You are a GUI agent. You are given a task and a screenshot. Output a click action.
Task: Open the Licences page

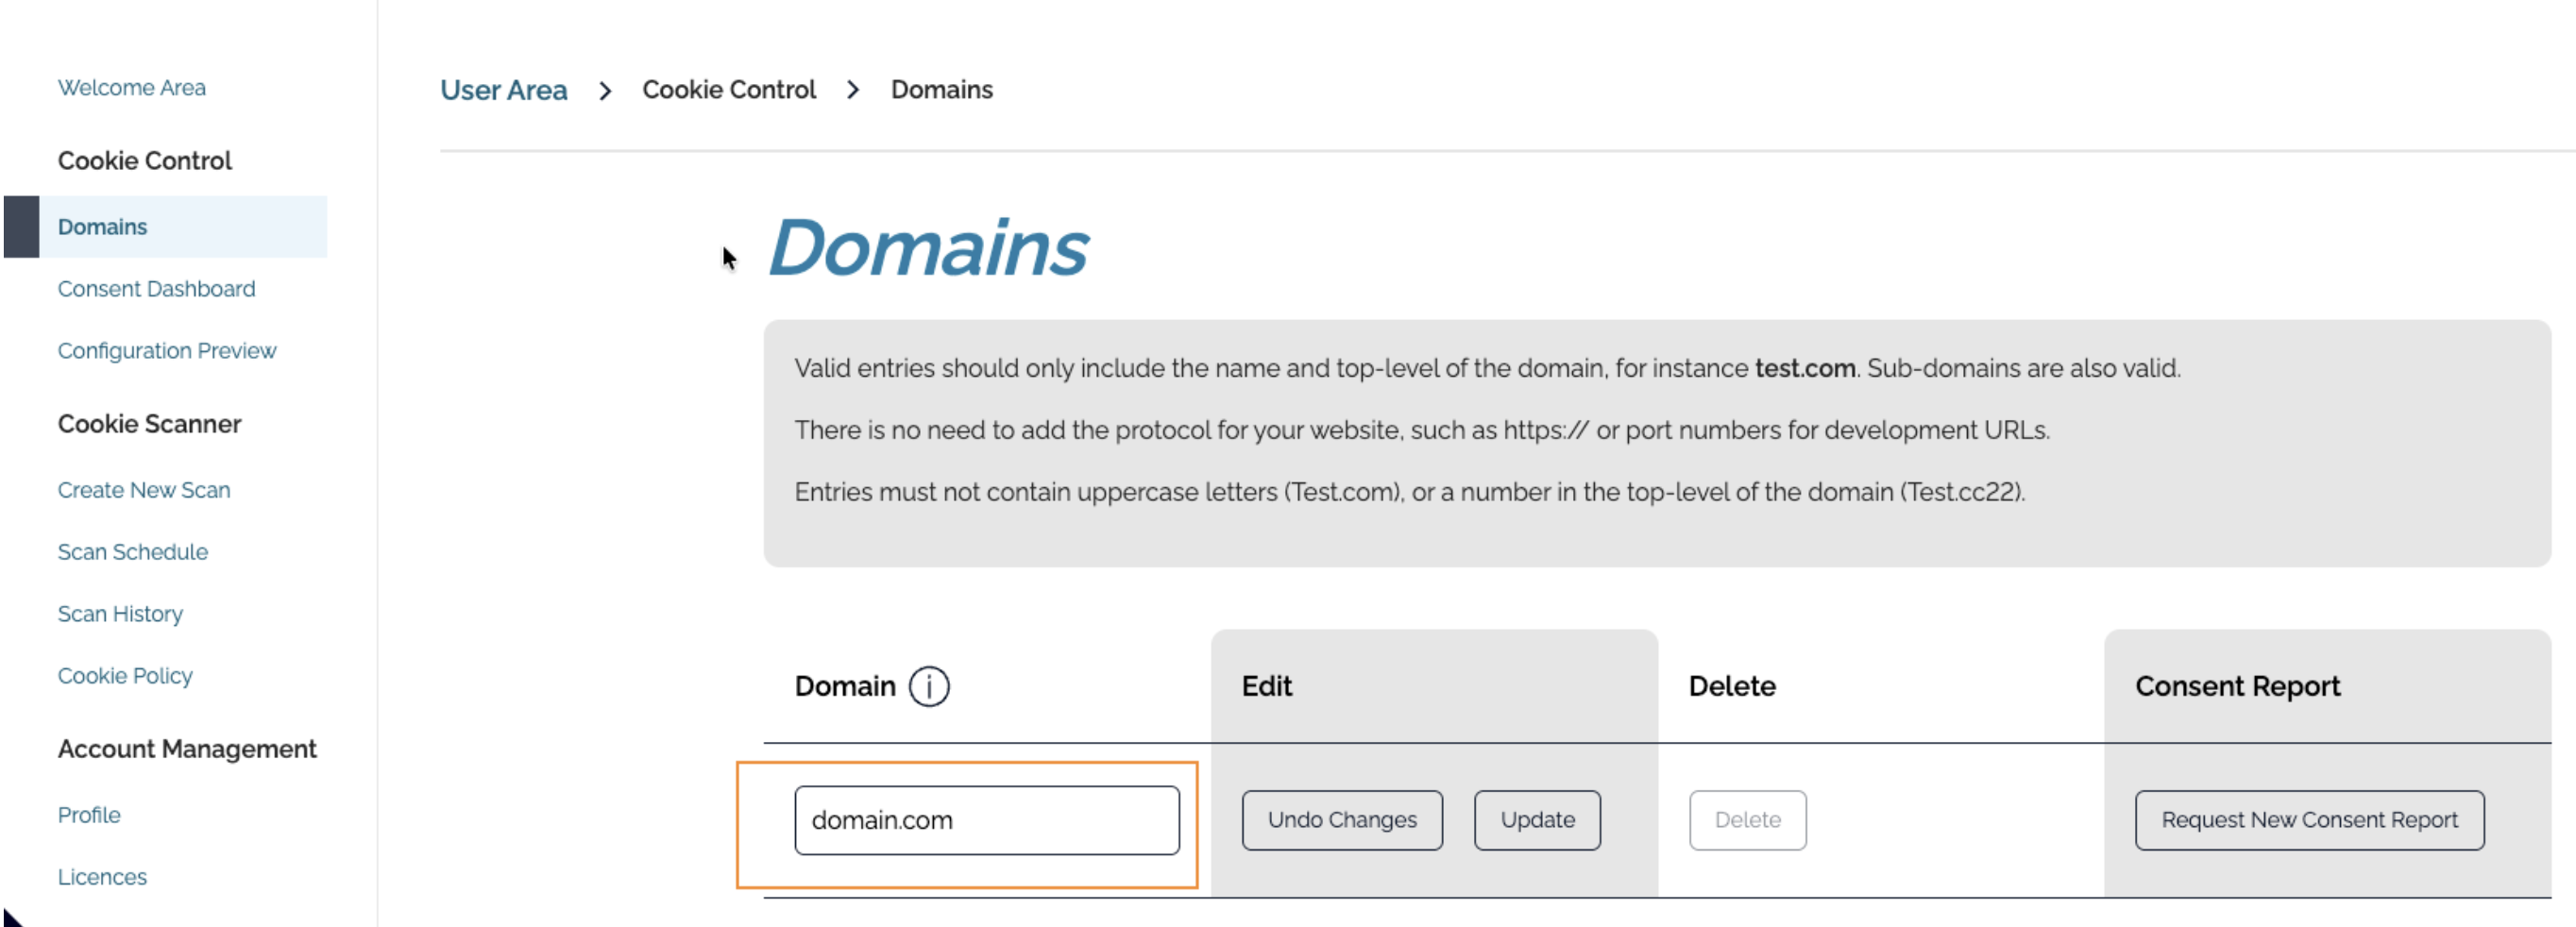[x=102, y=877]
